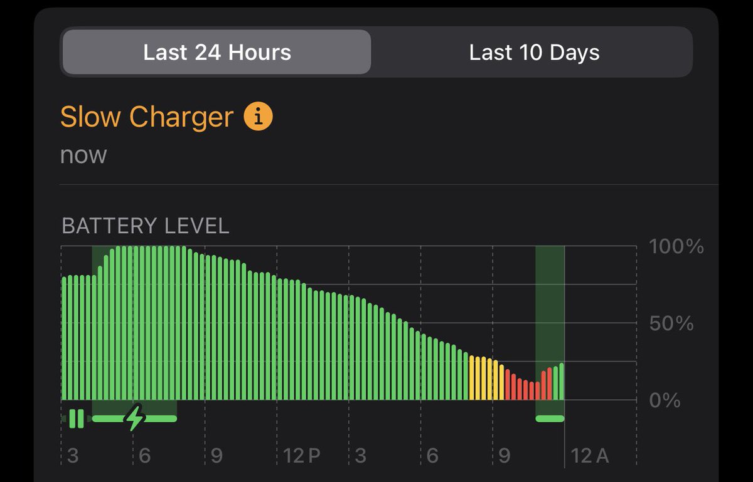
Task: Tap the charging paused icon below chart
Action: click(77, 418)
